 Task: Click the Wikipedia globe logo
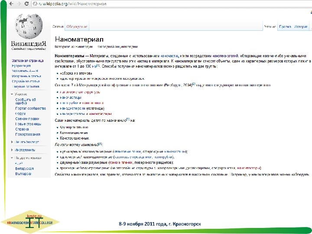29,26
